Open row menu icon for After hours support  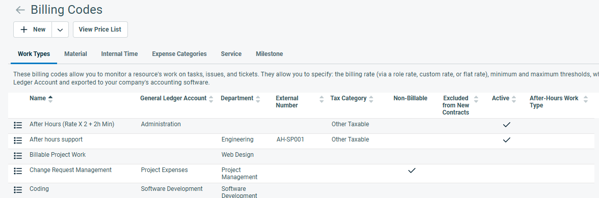tap(17, 140)
